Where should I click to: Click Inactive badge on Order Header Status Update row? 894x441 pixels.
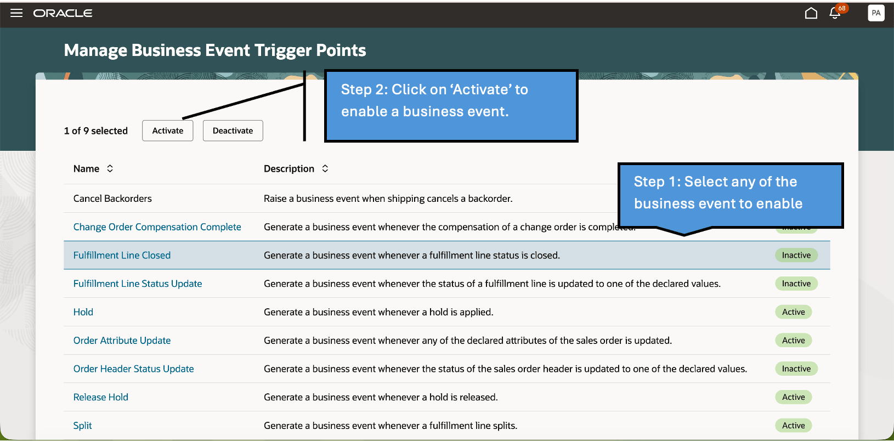click(x=796, y=369)
